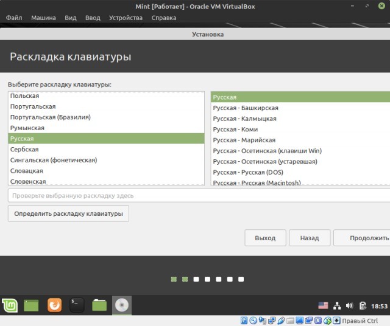Select Румынская in the layout list
This screenshot has width=390, height=326.
pyautogui.click(x=106, y=128)
